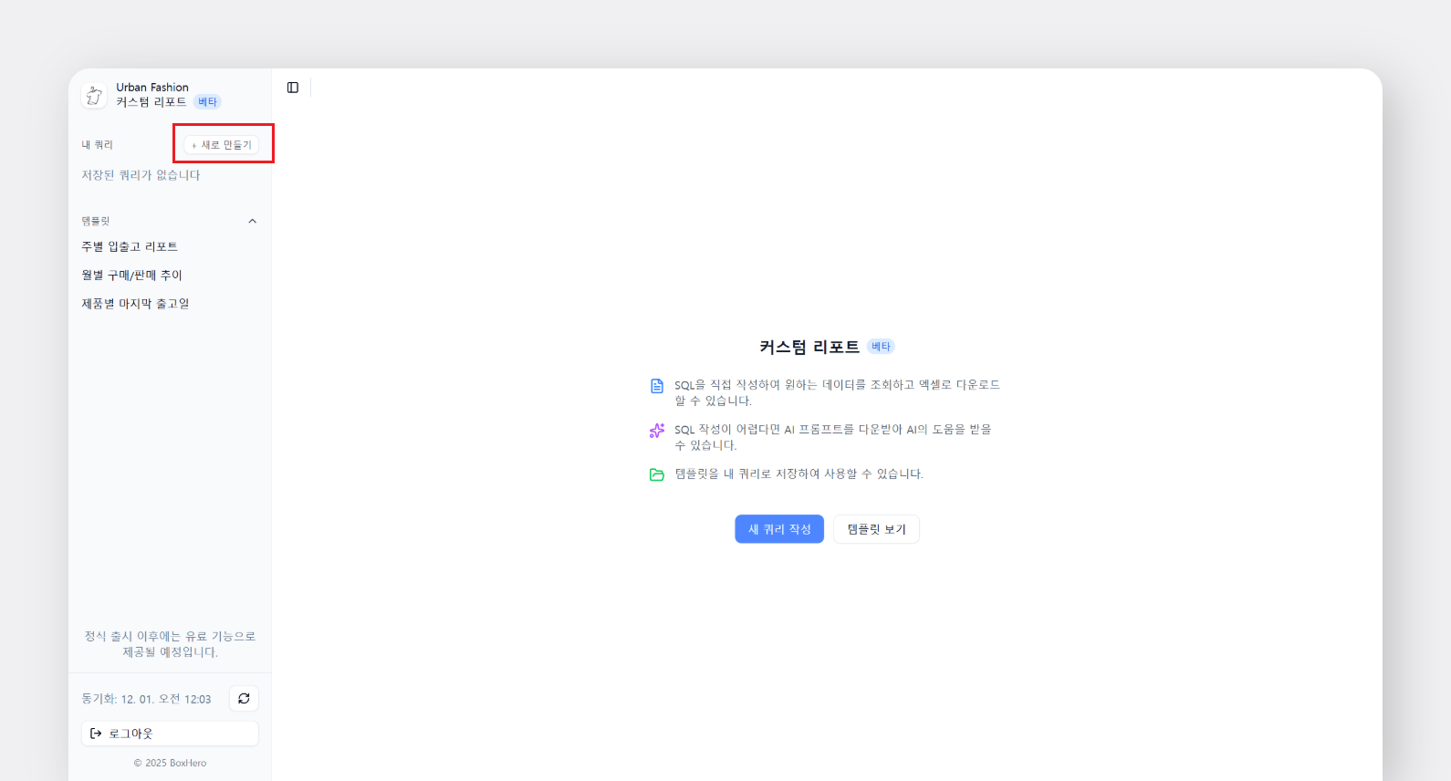Click the 베타 badge beside the main heading
The image size is (1451, 781).
pyautogui.click(x=880, y=347)
